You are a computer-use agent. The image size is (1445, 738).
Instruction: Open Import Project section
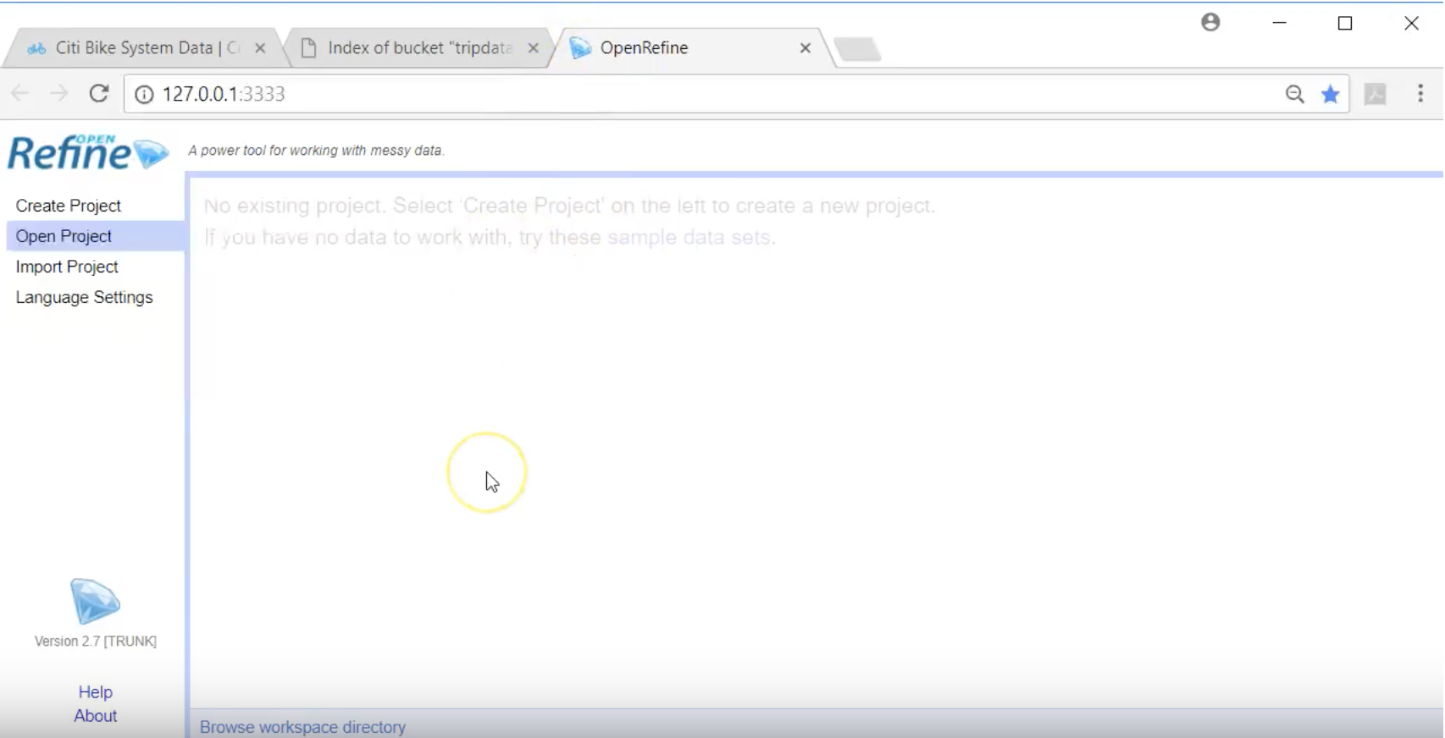[67, 267]
